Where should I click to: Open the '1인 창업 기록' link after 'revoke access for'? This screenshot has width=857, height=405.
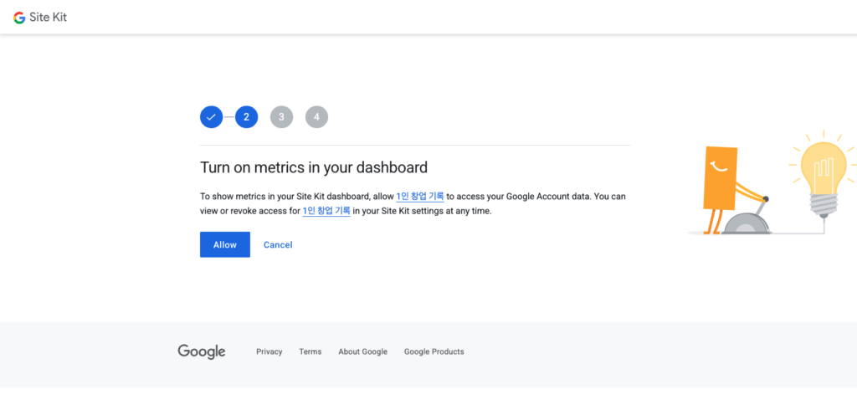(x=326, y=212)
